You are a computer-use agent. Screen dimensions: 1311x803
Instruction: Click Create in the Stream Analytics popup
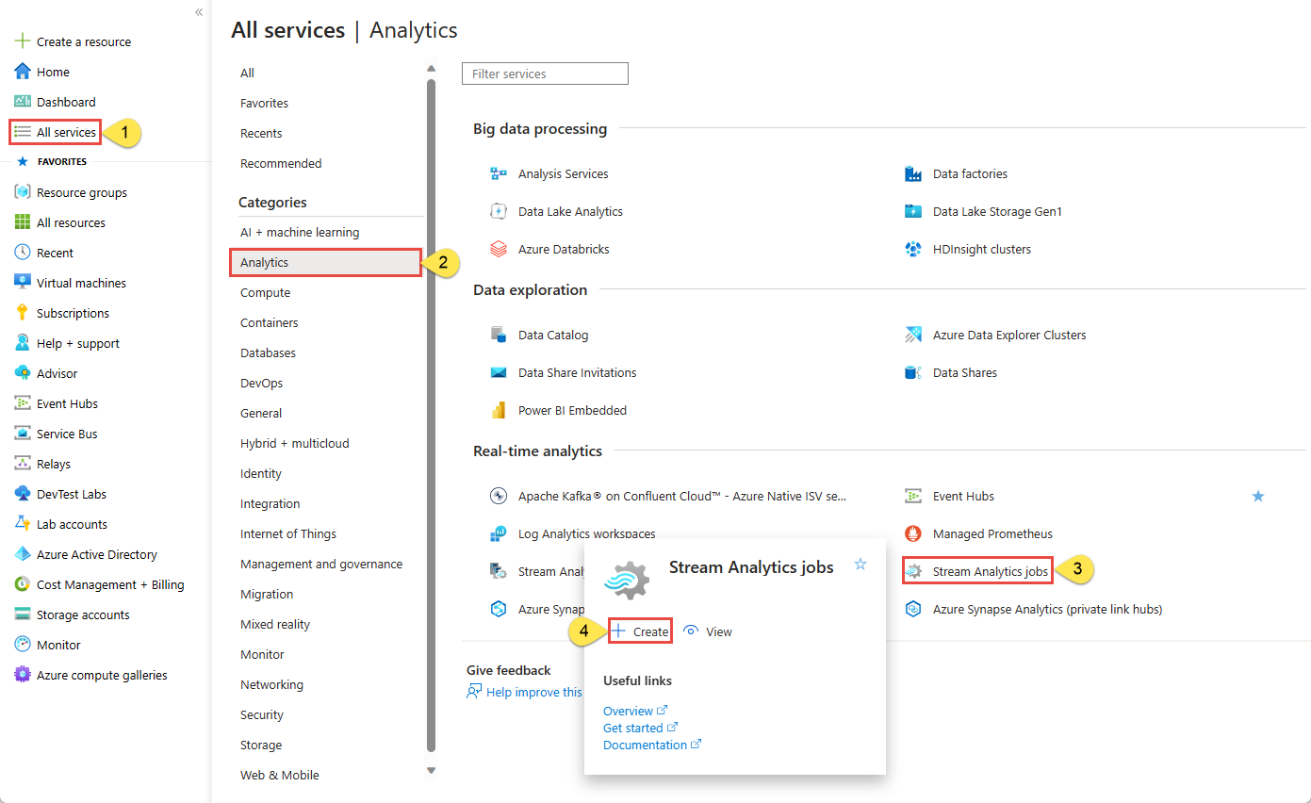tap(640, 631)
